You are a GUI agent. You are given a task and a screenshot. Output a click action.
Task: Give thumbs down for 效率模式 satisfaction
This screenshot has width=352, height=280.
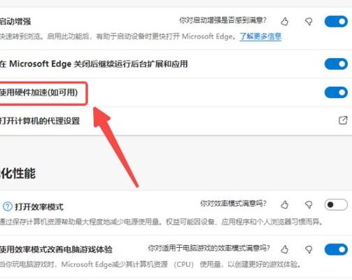point(309,205)
